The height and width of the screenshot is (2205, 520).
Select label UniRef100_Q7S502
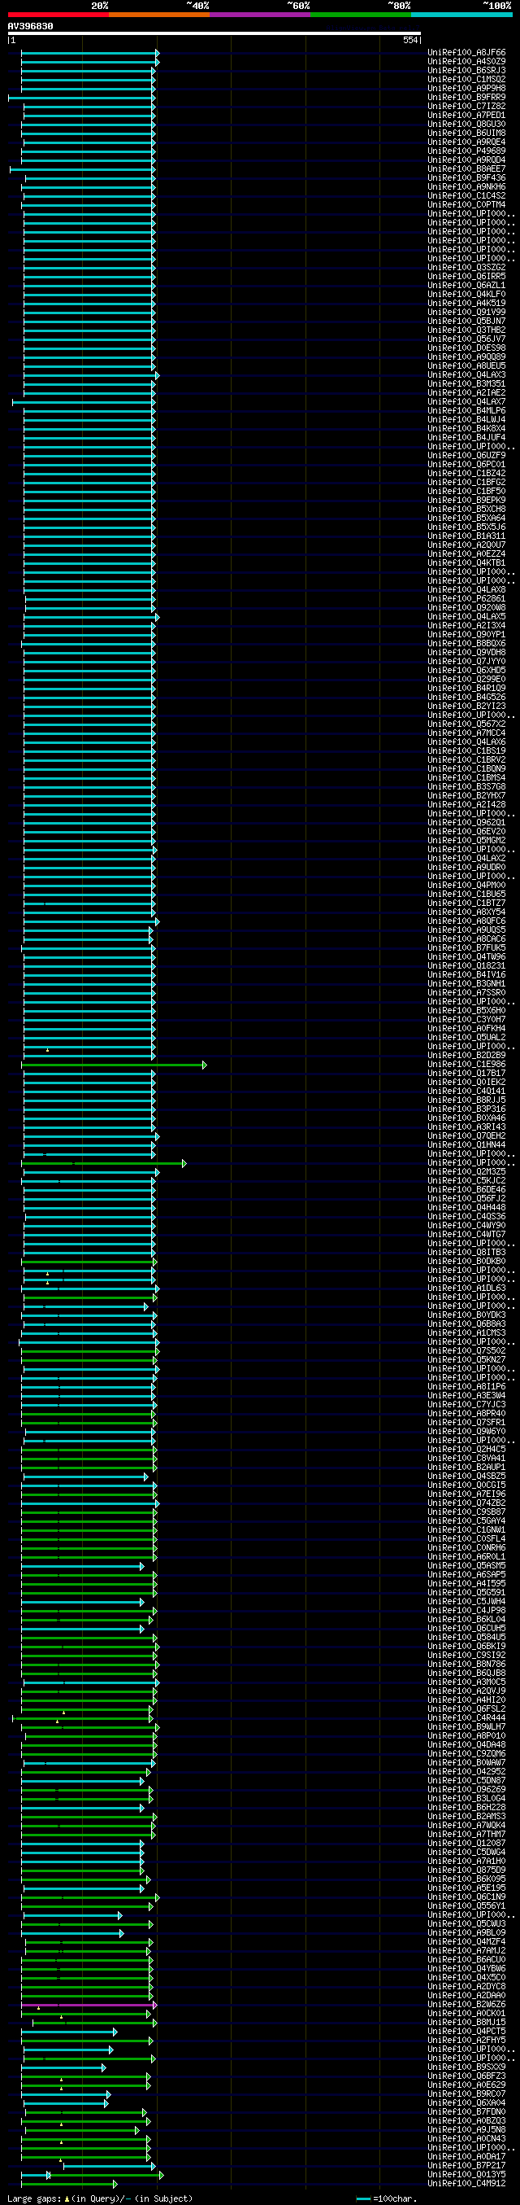click(466, 1352)
